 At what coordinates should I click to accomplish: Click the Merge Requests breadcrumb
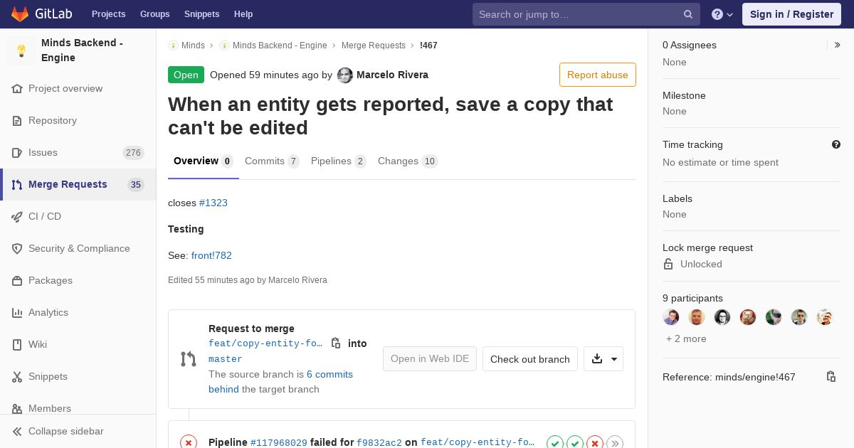374,46
